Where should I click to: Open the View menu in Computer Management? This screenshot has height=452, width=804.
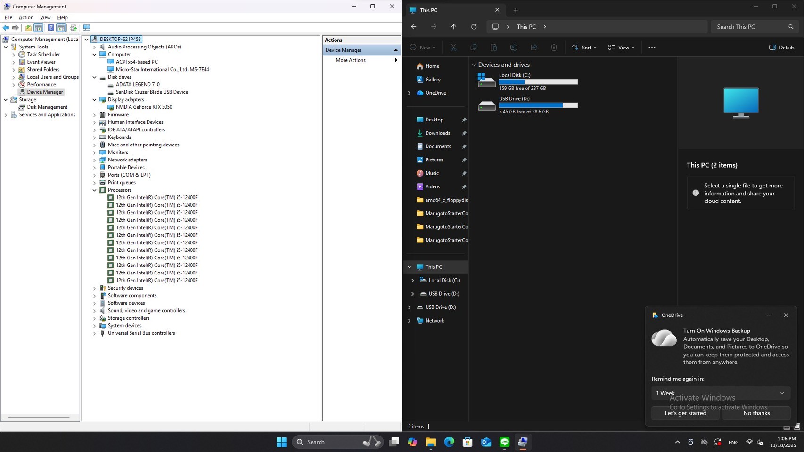[x=45, y=17]
